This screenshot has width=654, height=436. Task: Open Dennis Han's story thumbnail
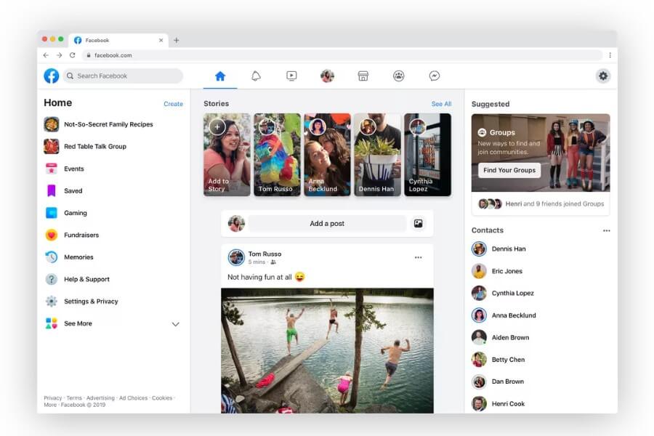click(x=377, y=154)
